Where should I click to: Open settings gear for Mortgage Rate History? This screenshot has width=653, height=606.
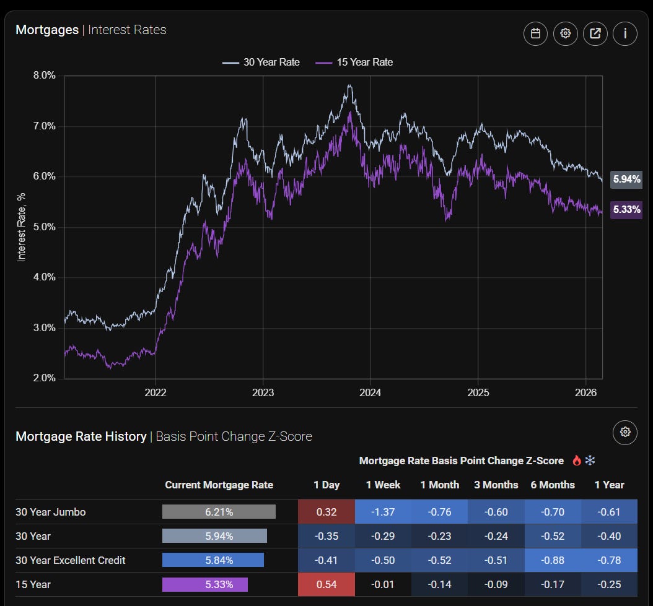(625, 433)
